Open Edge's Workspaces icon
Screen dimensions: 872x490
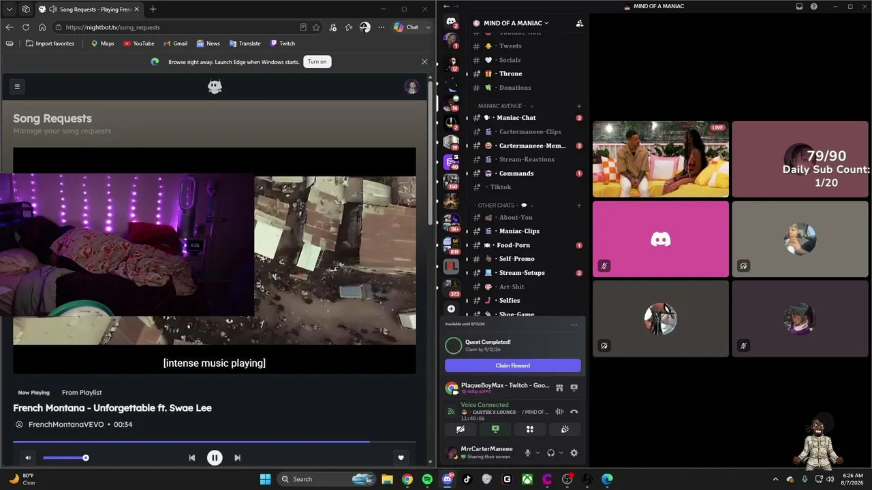pyautogui.click(x=25, y=9)
